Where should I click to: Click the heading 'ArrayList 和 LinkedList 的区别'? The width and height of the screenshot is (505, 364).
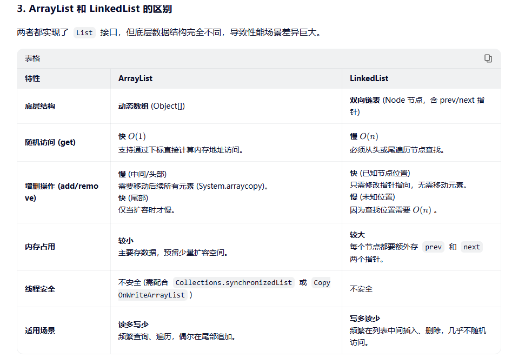coord(101,9)
